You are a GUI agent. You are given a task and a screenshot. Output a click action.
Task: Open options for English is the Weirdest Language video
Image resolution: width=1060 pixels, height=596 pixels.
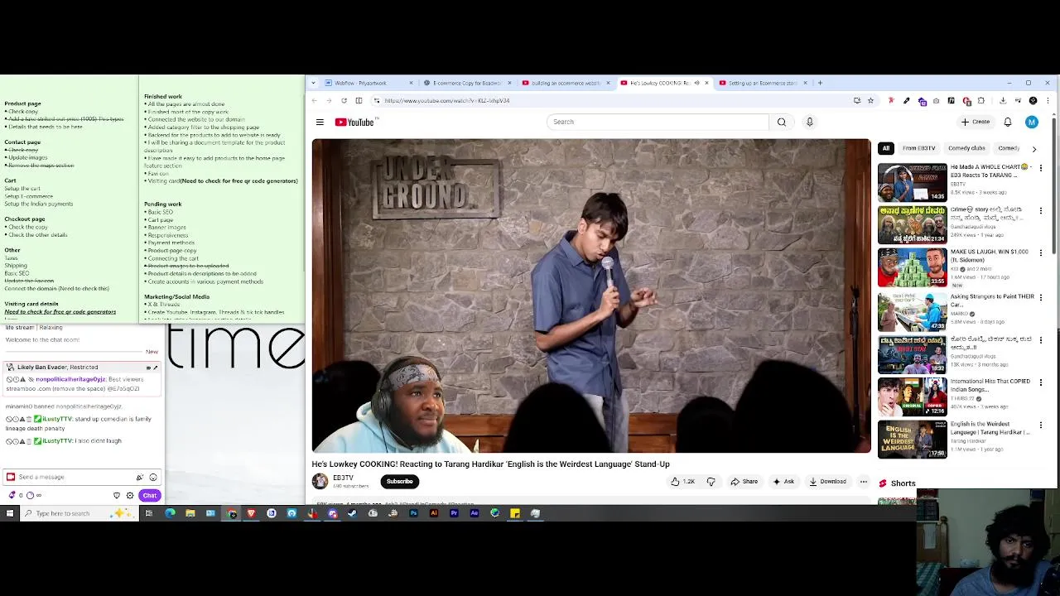(x=1041, y=425)
